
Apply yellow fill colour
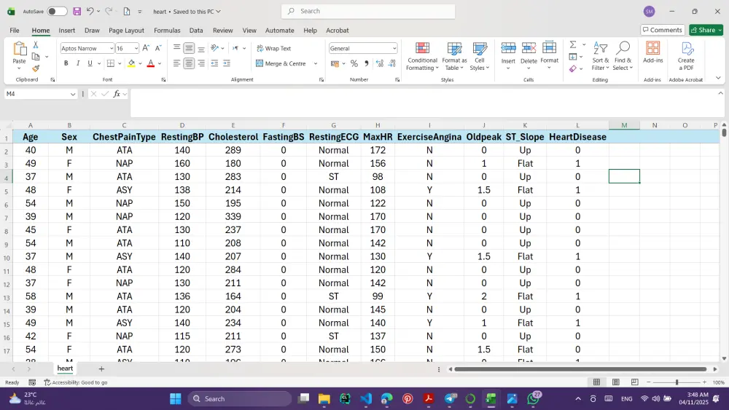[x=131, y=63]
